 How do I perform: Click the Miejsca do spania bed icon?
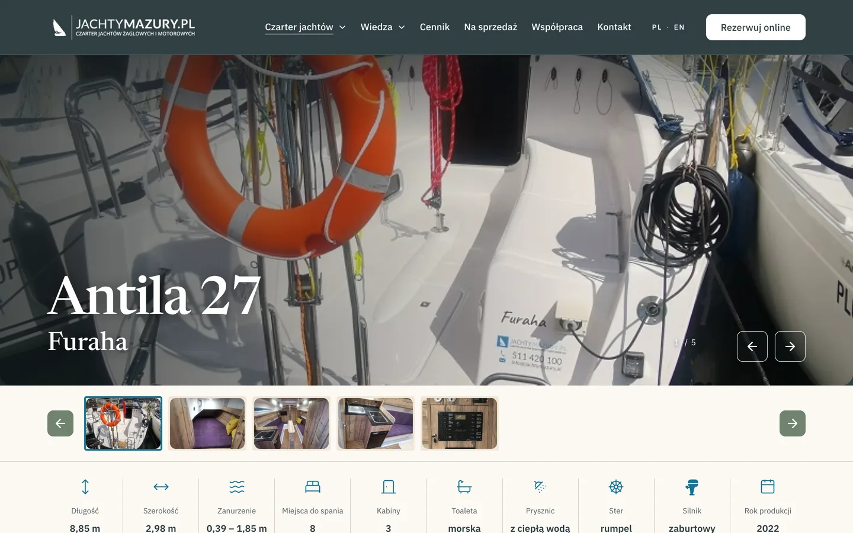pos(313,487)
